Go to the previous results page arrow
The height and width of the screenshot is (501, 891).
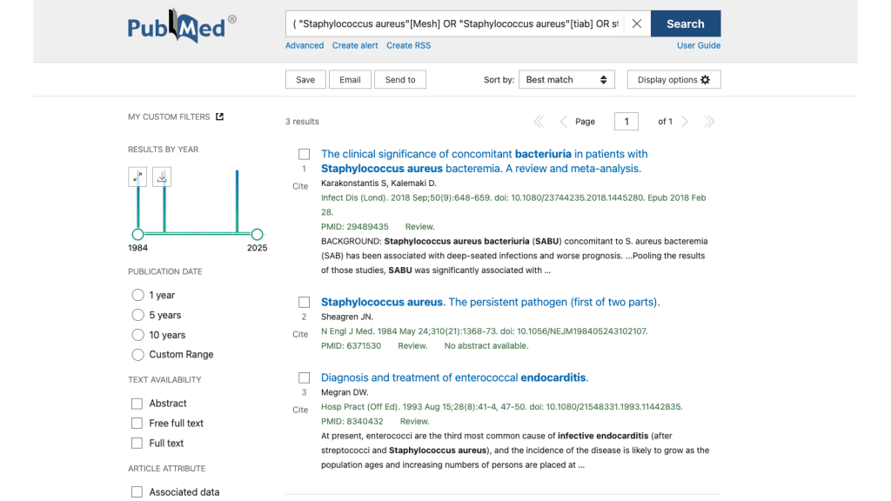click(x=563, y=122)
